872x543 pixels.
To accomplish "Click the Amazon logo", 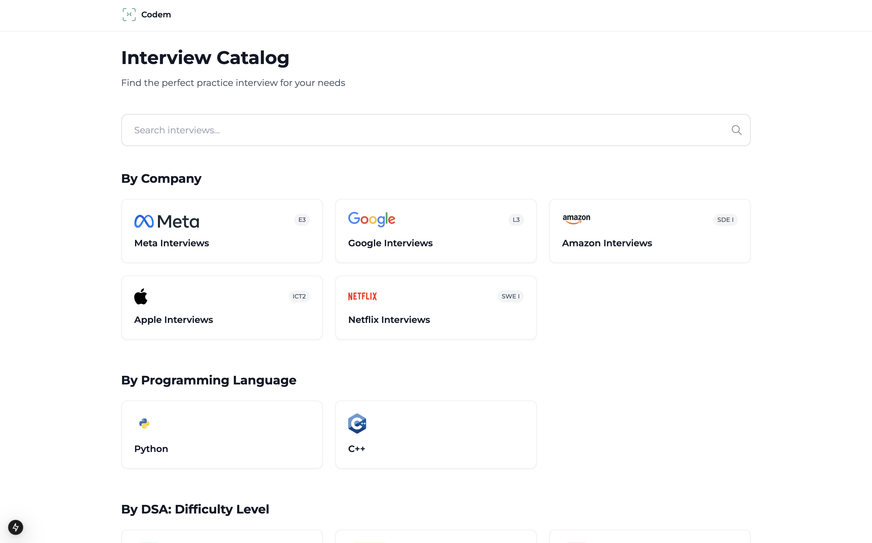I will point(576,219).
